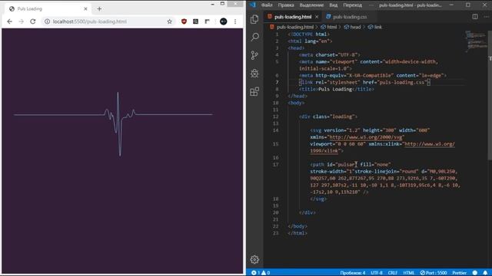Viewport: 492px width, 276px height.
Task: Click the Prettier status bar item
Action: coord(459,273)
